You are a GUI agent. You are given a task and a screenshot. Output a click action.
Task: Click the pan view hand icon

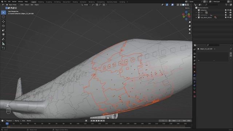[x=190, y=26]
